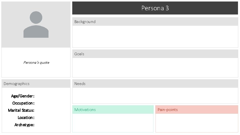Select the Archetype field label
Screen dimensions: 240x135
tap(24, 125)
